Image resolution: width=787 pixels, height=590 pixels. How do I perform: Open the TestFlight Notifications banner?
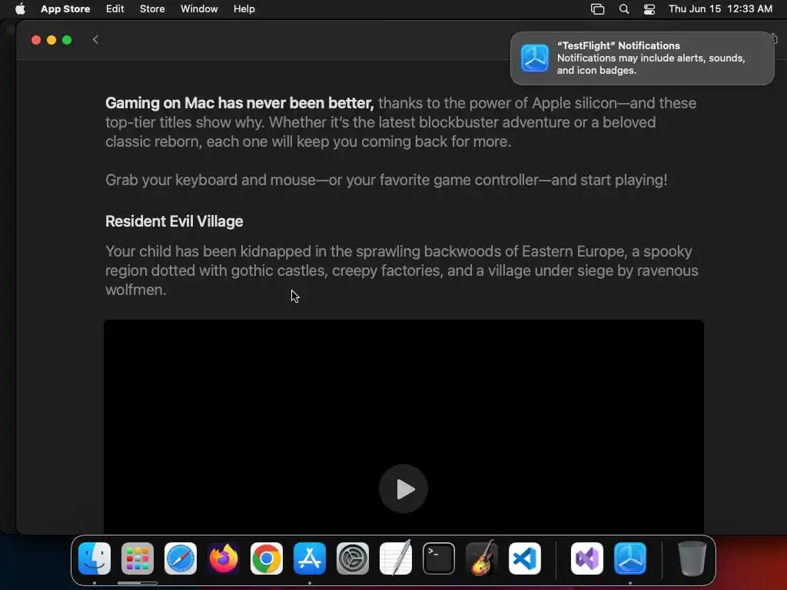point(642,58)
